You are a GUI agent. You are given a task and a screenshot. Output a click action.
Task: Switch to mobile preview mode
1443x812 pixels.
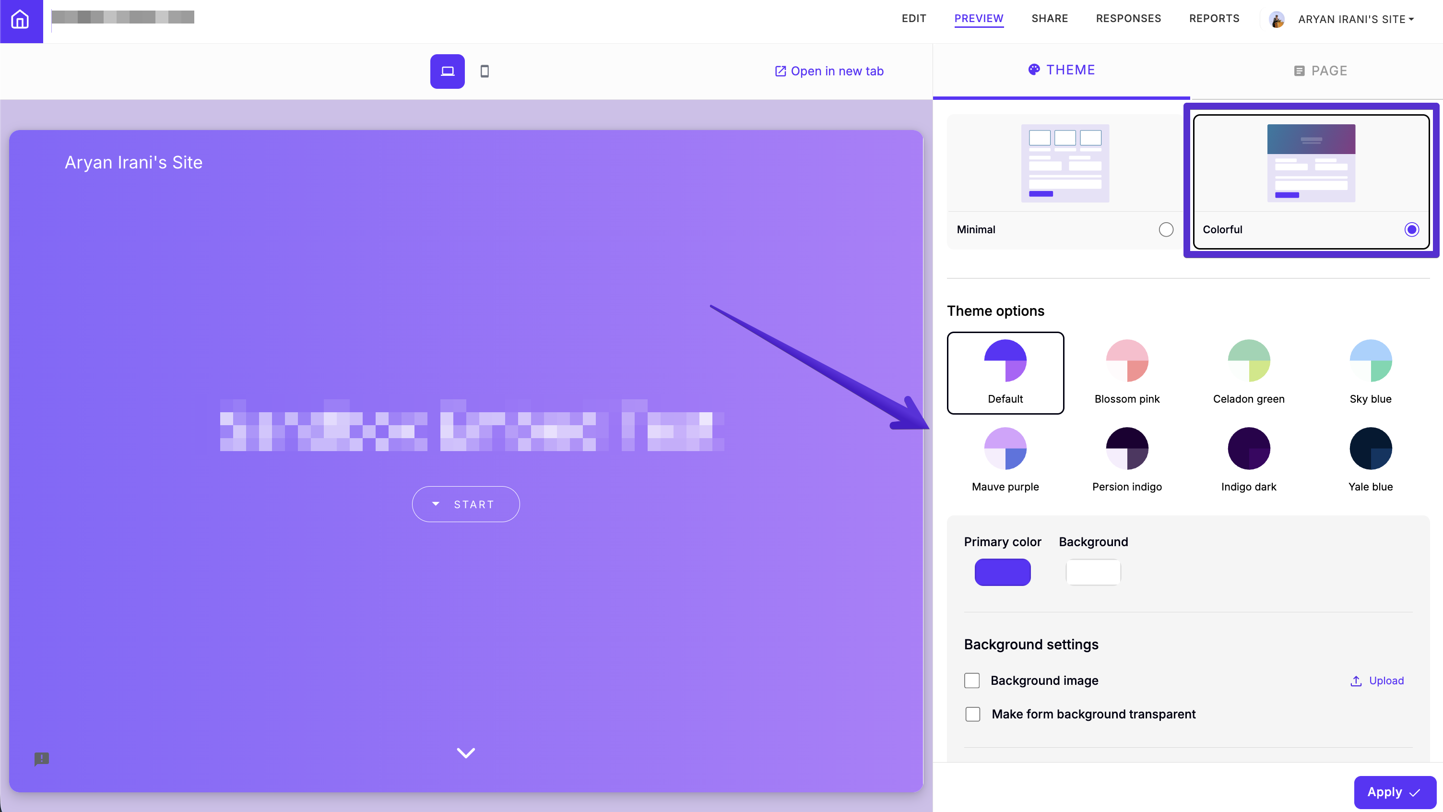485,71
